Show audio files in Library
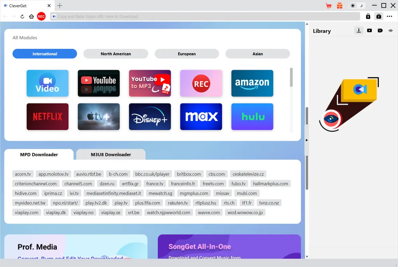 391,30
